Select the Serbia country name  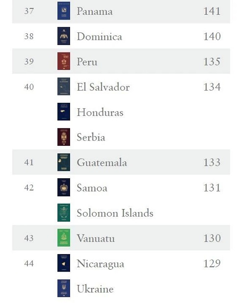point(91,137)
